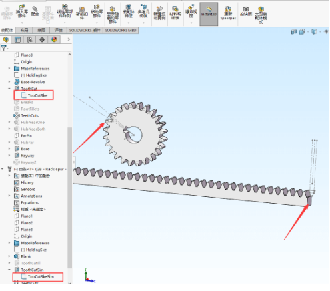Viewport: 330px width, 291px height.
Task: Open the PropertyManager tab icon
Action: [17, 39]
